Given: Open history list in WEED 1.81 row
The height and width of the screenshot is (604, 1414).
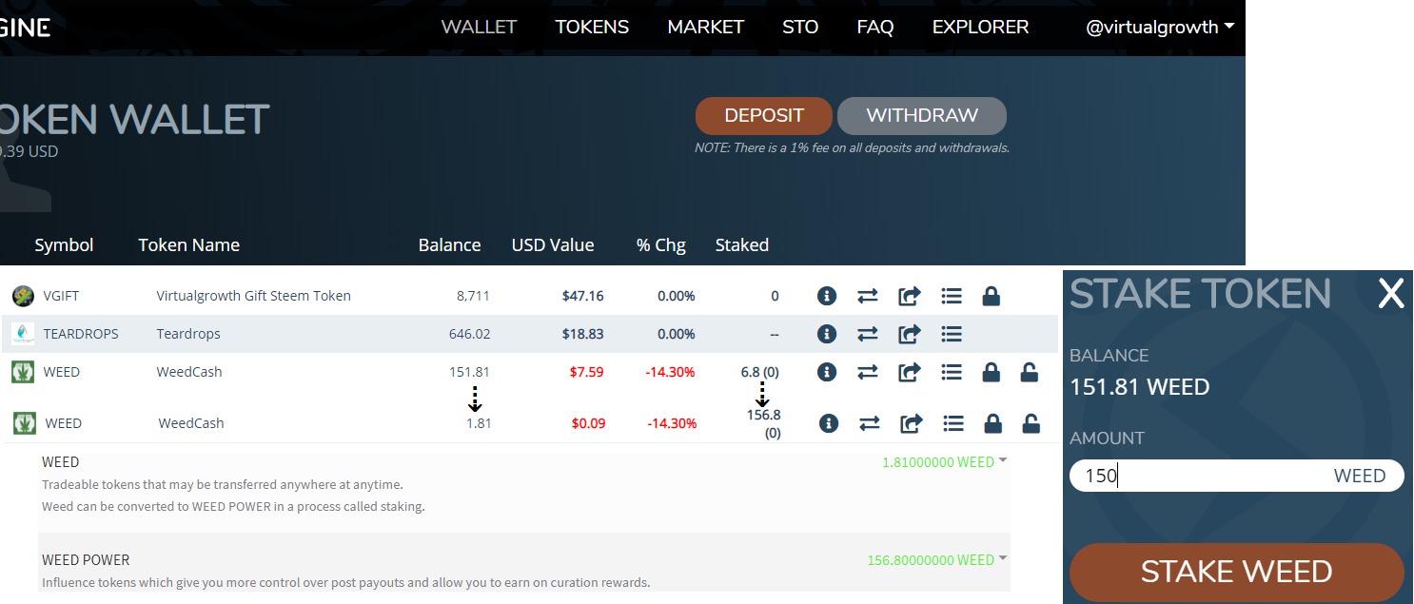Looking at the screenshot, I should point(952,423).
